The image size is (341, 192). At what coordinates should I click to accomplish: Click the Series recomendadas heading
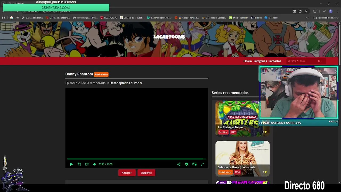tap(230, 93)
